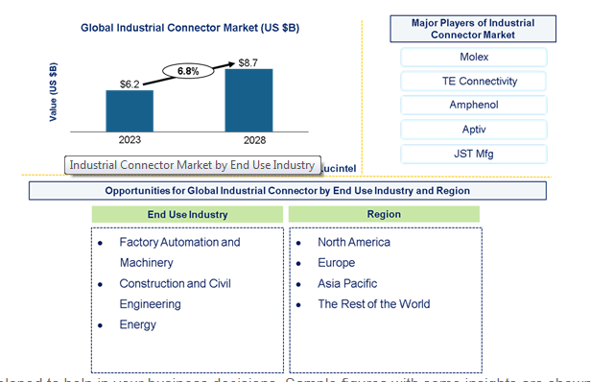Select North America in the region list
This screenshot has height=382, width=591.
point(354,242)
